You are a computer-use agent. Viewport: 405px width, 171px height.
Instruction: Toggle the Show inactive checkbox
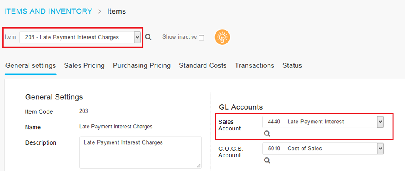(x=201, y=38)
